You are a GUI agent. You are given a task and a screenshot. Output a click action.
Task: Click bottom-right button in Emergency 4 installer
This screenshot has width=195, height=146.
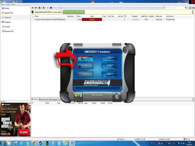coord(109,74)
